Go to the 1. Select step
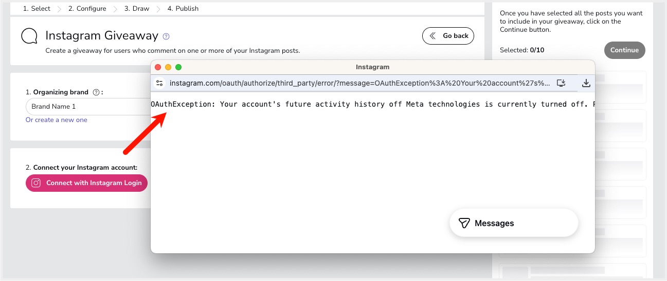This screenshot has width=667, height=281. (x=37, y=9)
